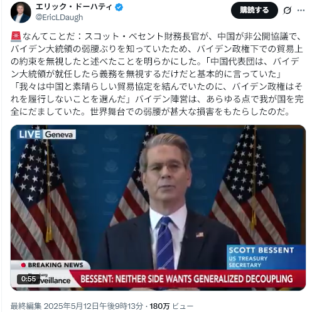Click the LIVE Geneva label in video
Image resolution: width=312 pixels, height=312 pixels.
click(x=47, y=134)
